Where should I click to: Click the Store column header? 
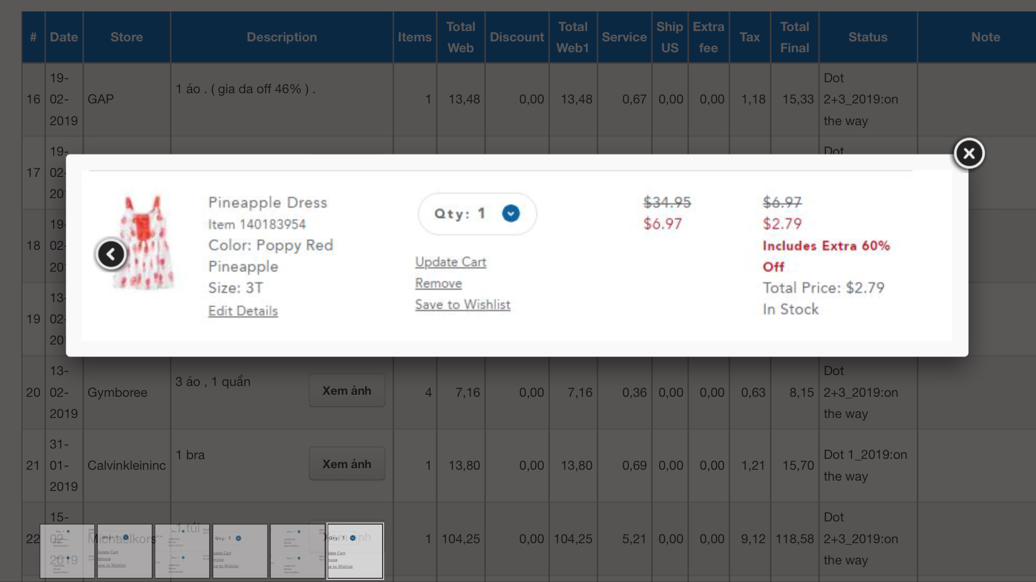[x=126, y=37]
